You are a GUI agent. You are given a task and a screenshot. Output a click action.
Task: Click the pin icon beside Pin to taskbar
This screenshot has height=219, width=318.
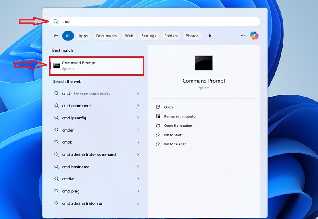pyautogui.click(x=158, y=144)
